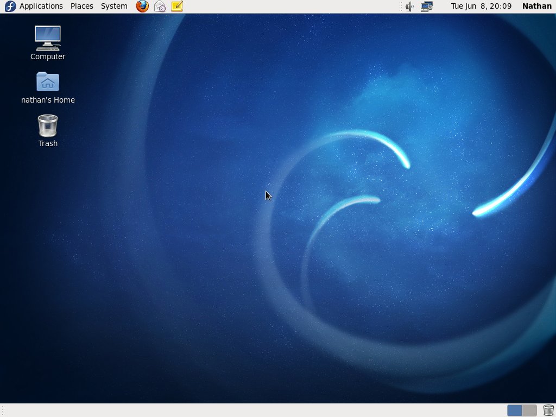Click the network connection icon
This screenshot has height=417, width=556.
coord(426,7)
